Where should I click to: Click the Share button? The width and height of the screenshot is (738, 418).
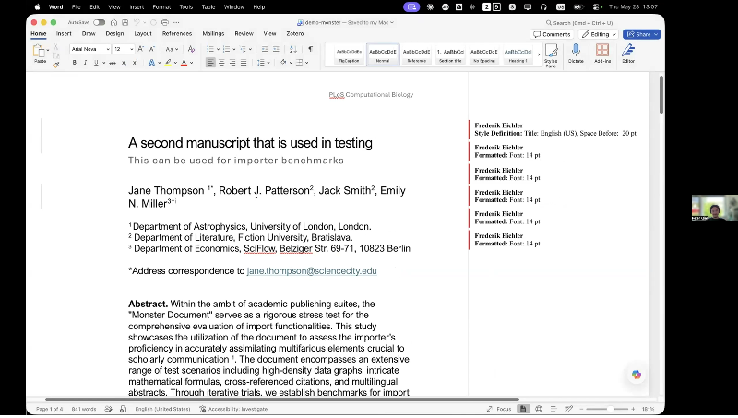click(641, 34)
